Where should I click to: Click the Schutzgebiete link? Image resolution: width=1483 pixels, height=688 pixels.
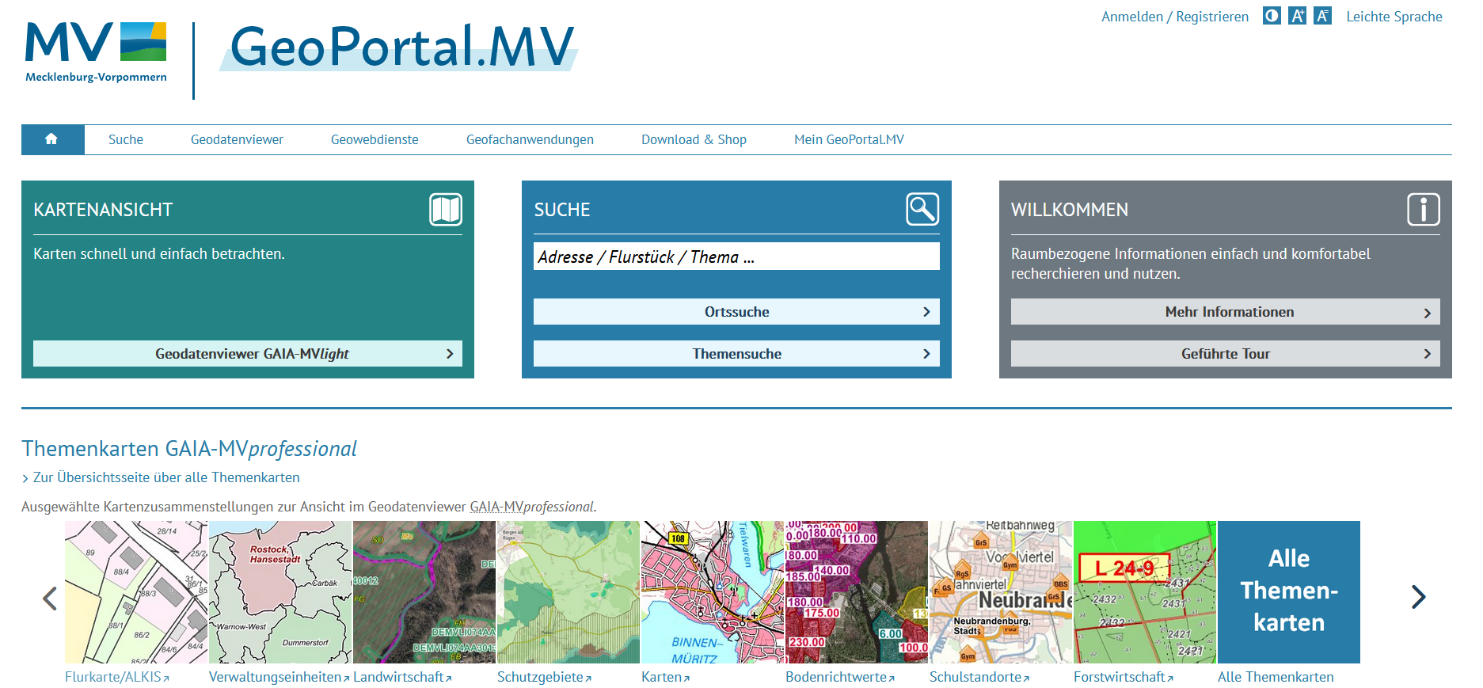pyautogui.click(x=544, y=677)
